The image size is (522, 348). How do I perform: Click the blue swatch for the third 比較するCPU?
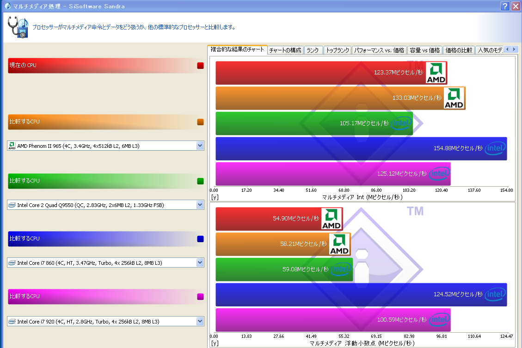click(x=200, y=239)
